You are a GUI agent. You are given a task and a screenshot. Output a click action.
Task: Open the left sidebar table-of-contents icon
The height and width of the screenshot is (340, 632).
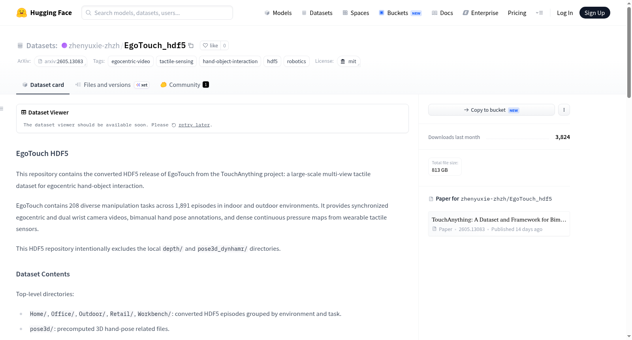(2, 109)
